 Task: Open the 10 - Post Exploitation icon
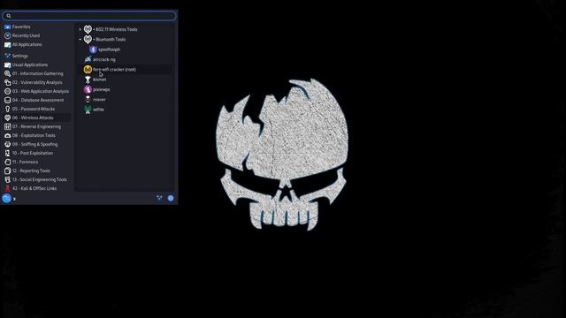pyautogui.click(x=7, y=153)
